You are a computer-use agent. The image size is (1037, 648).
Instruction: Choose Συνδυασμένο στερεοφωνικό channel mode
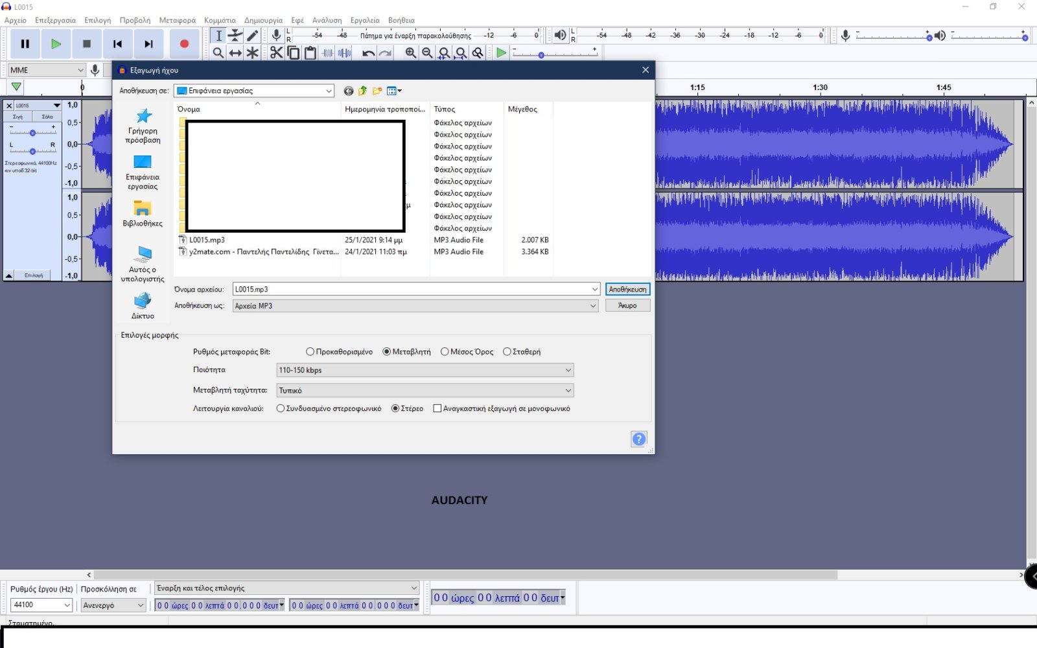click(x=281, y=409)
